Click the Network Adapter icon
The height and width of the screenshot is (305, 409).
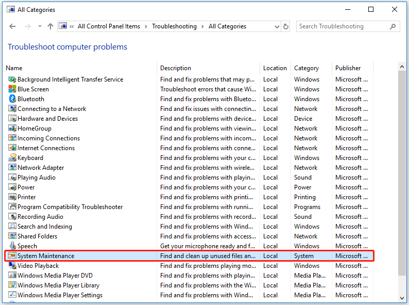pos(12,168)
